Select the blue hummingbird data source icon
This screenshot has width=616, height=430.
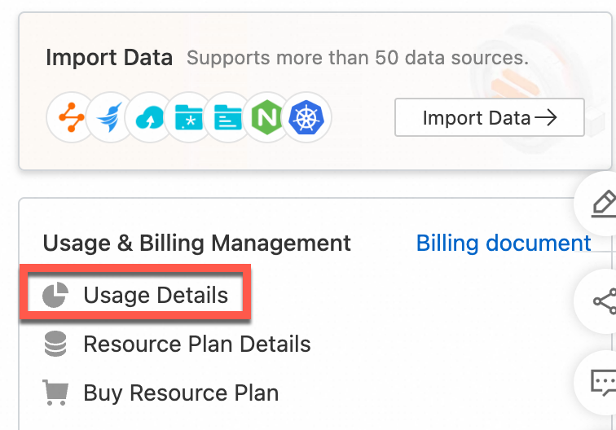click(110, 118)
